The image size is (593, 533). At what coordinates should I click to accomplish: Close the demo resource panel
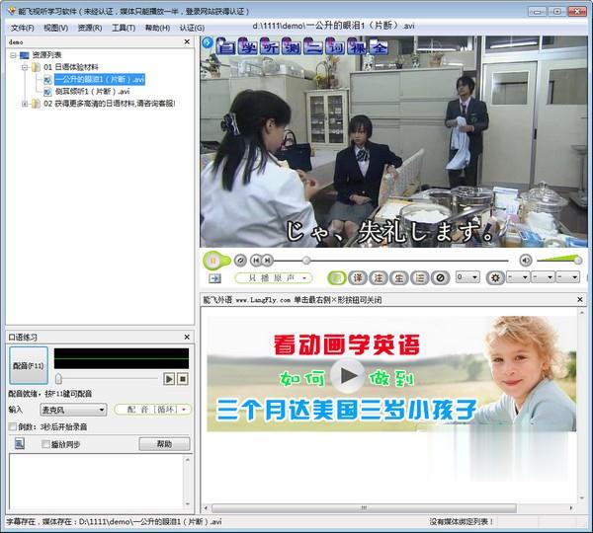pyautogui.click(x=187, y=41)
